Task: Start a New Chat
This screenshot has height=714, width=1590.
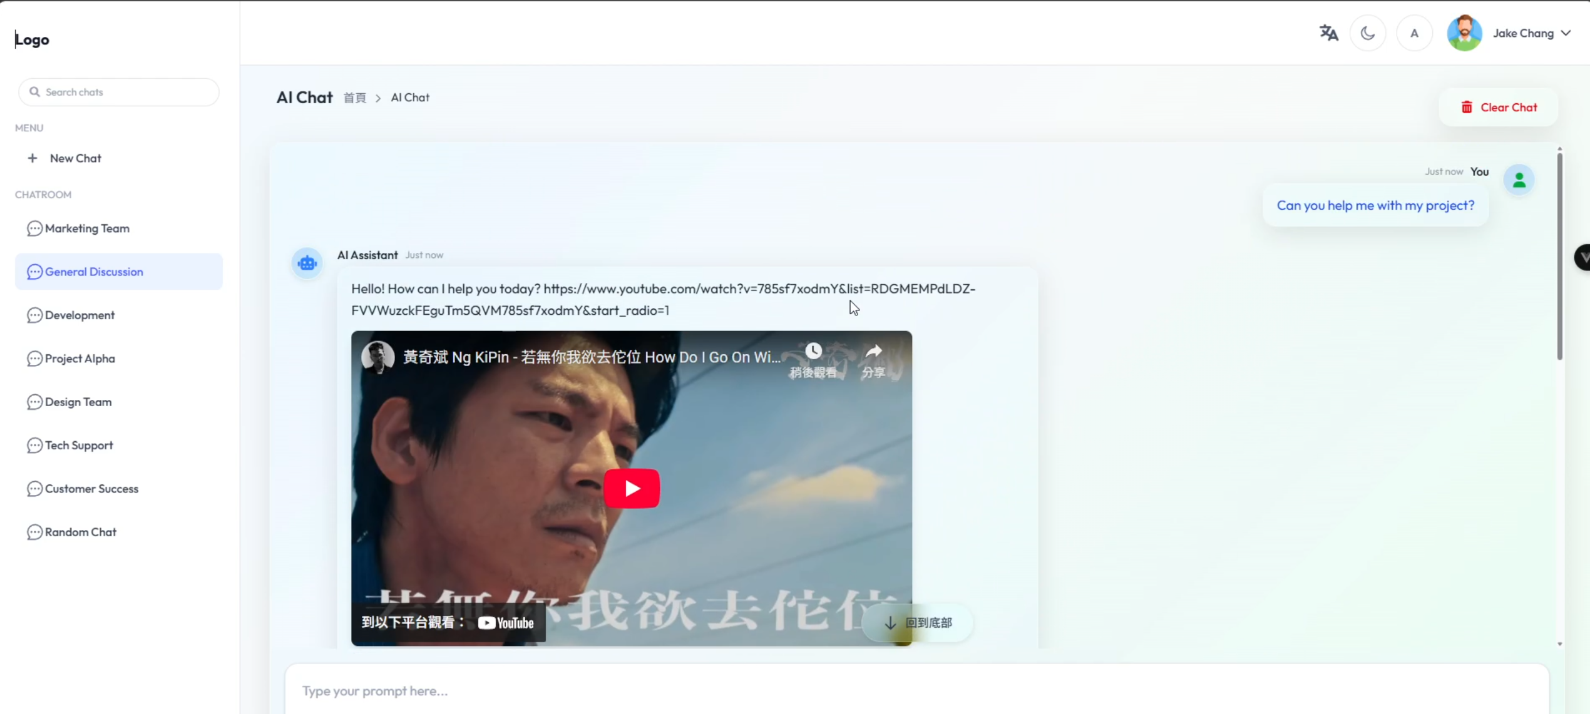Action: [75, 158]
